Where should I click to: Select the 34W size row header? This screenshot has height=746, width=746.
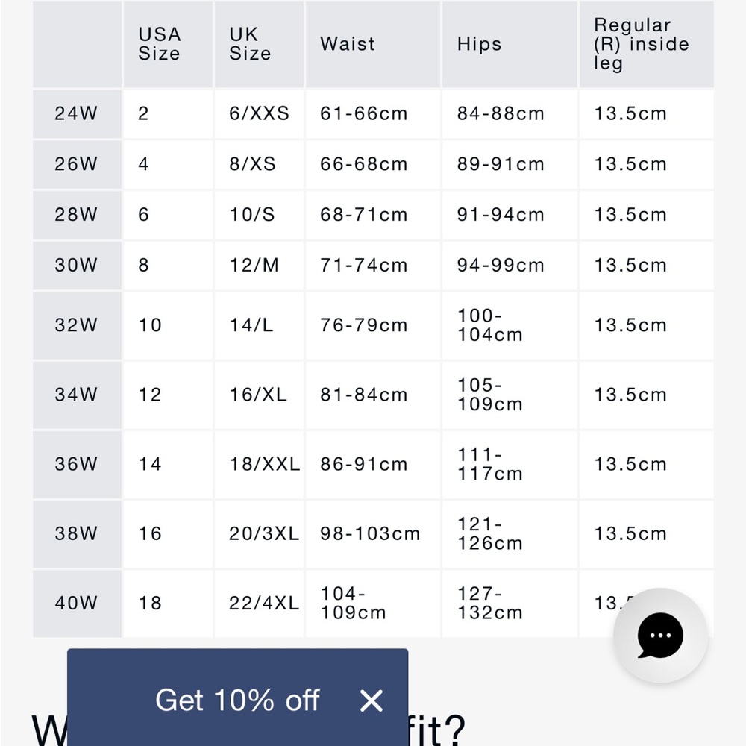pyautogui.click(x=77, y=395)
